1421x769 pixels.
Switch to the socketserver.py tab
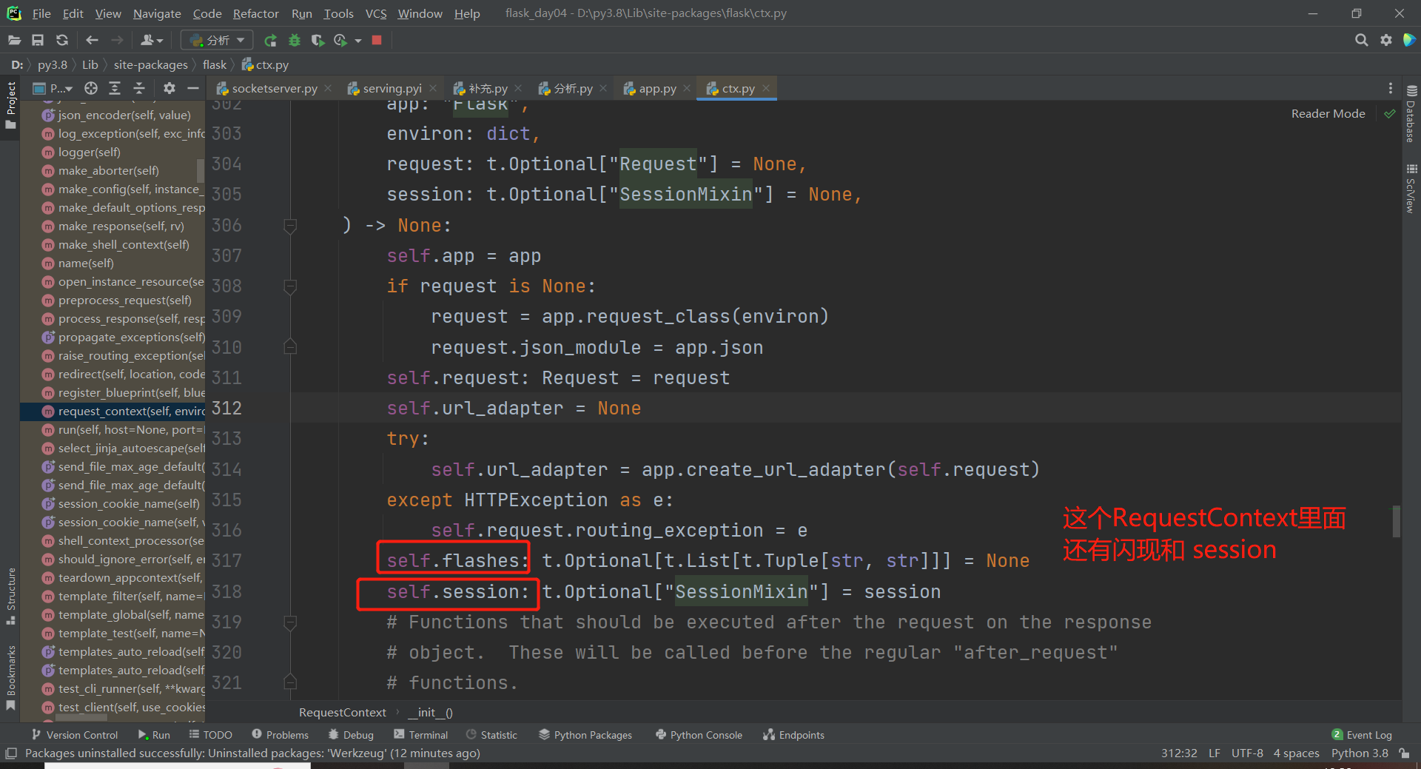pyautogui.click(x=275, y=89)
